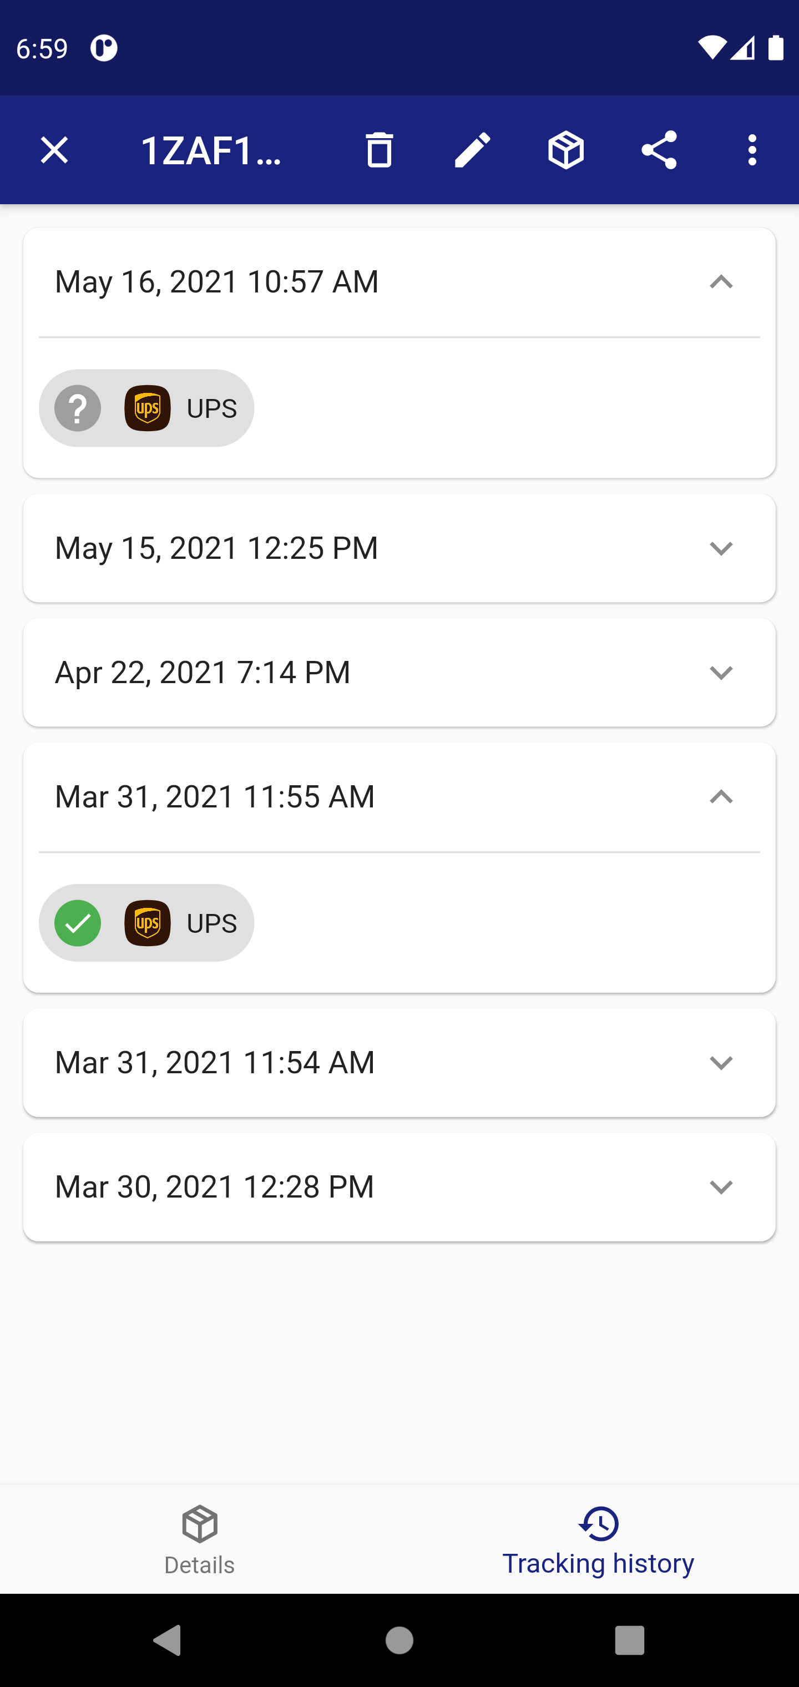
Task: Collapse the Mar 31 11:55 AM entry
Action: point(720,797)
